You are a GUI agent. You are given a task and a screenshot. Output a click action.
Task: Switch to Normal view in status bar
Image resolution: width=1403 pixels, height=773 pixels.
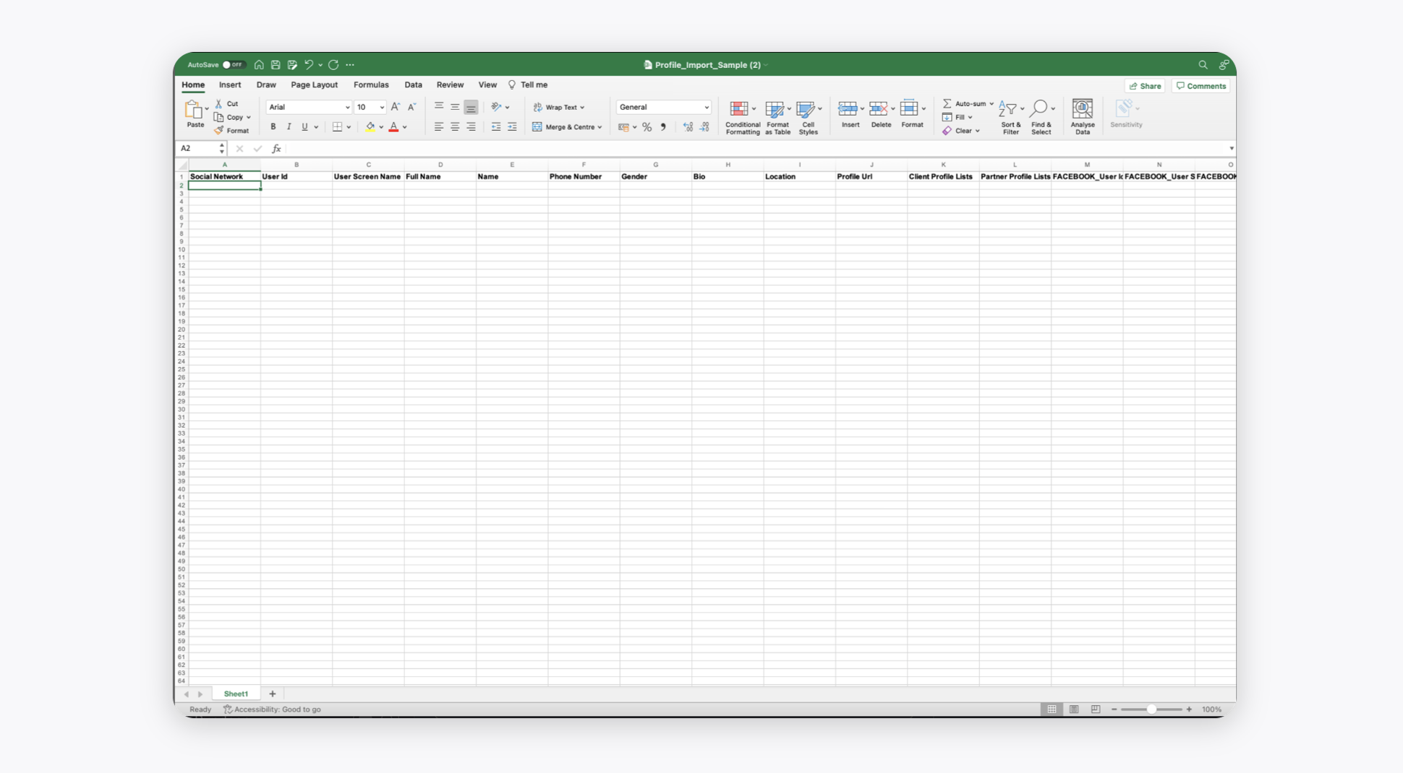[1052, 709]
